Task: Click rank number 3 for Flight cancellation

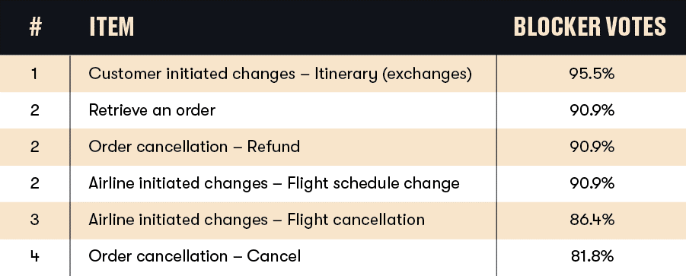Action: click(x=34, y=220)
